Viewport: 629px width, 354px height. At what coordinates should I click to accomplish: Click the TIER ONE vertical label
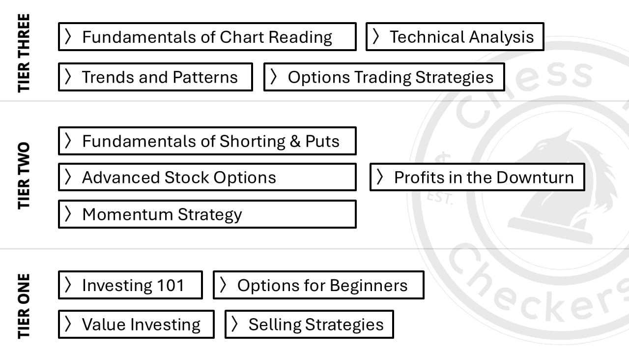point(24,306)
